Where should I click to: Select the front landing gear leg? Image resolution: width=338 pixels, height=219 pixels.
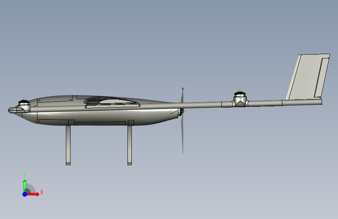tap(68, 145)
